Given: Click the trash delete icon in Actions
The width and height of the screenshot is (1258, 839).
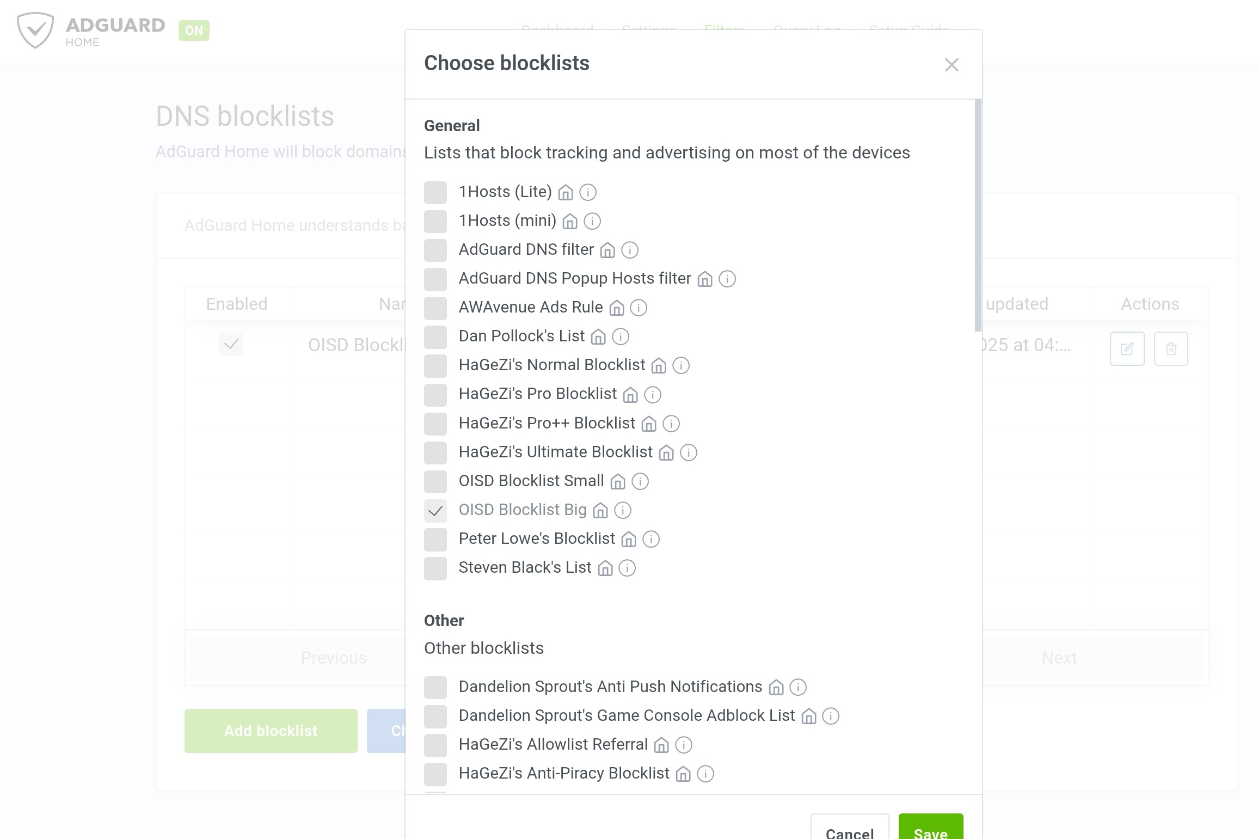Looking at the screenshot, I should [x=1171, y=348].
